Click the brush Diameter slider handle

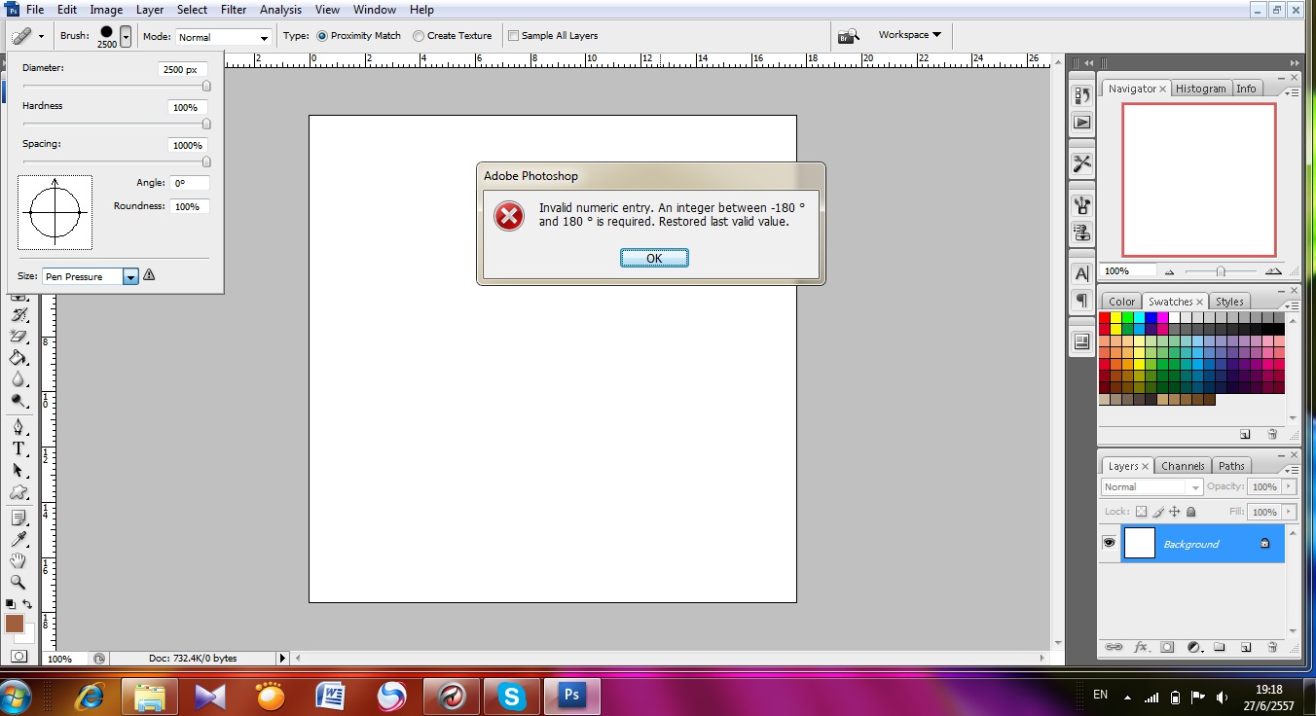point(206,87)
